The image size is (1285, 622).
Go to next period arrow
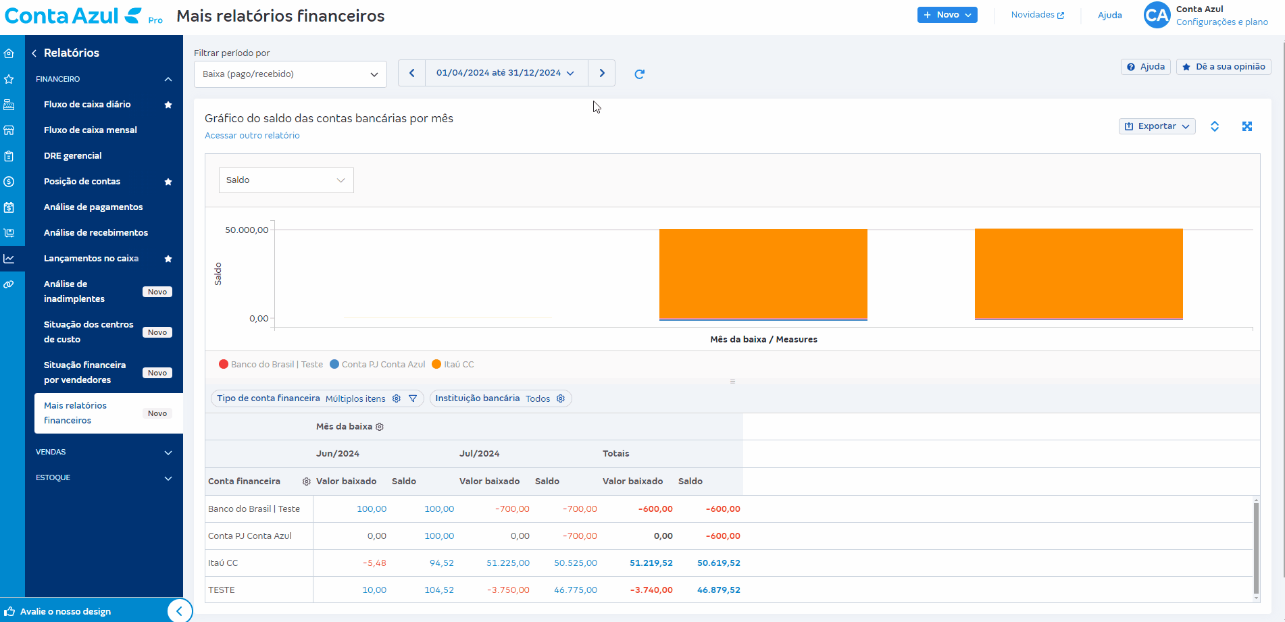[x=602, y=73]
